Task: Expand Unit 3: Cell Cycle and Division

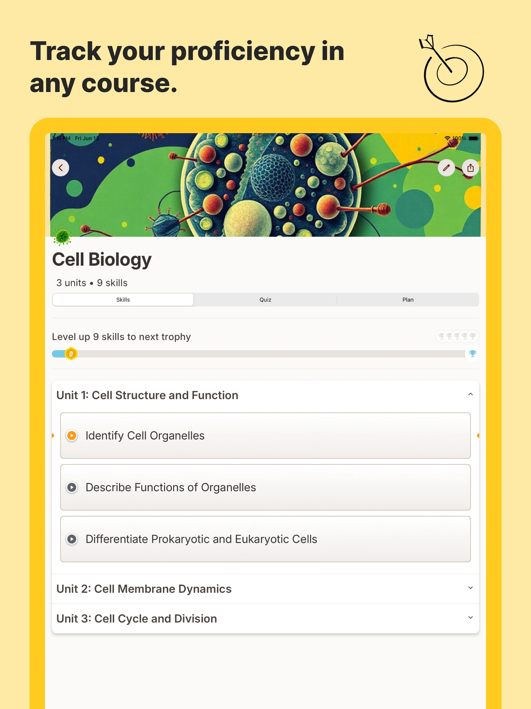Action: 470,618
